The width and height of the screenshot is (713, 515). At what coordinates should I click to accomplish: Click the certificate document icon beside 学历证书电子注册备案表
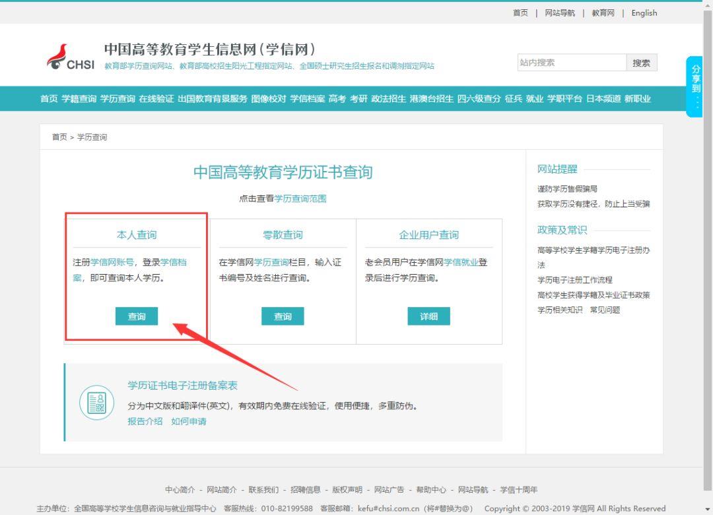(96, 403)
